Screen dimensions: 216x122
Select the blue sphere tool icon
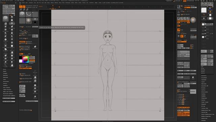point(210,9)
